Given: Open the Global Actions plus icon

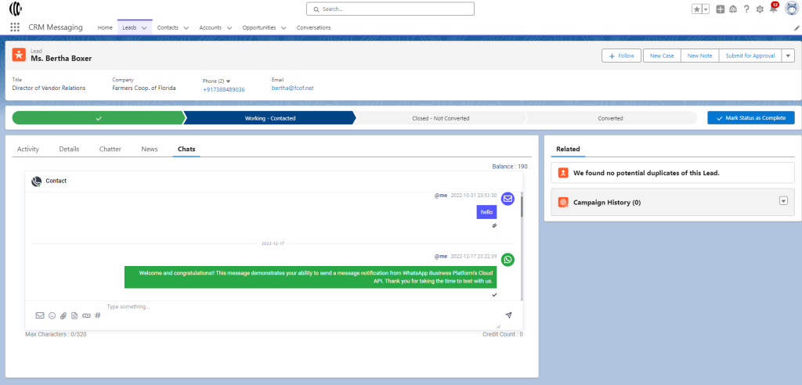Looking at the screenshot, I should (x=721, y=9).
